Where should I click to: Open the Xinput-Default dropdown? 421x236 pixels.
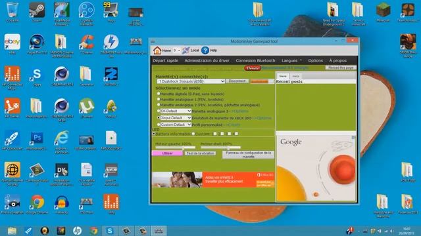(176, 118)
